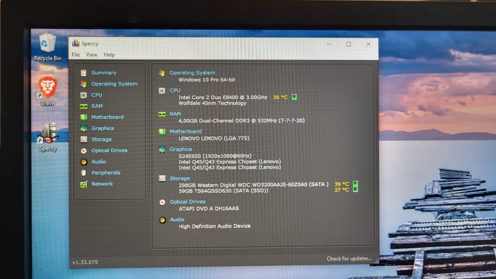Click the Operating System sidebar icon
The width and height of the screenshot is (496, 279).
[x=84, y=84]
